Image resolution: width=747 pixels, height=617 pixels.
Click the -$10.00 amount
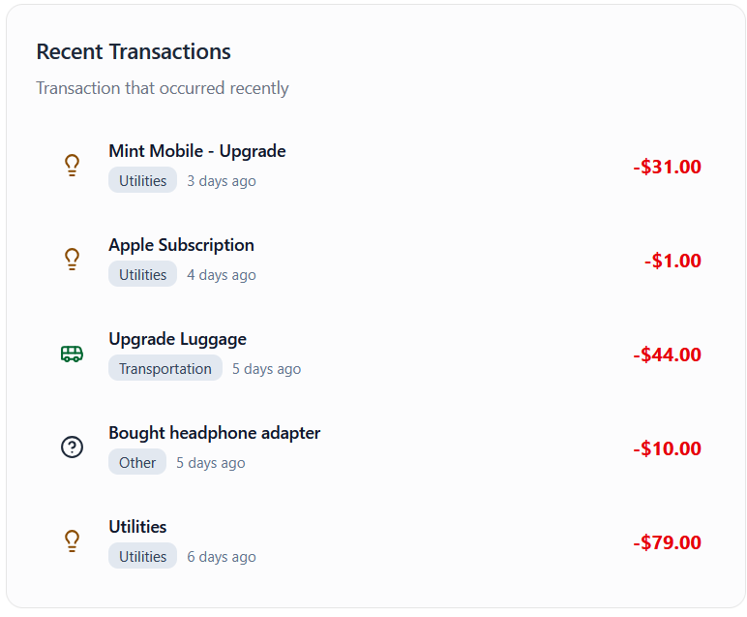pos(667,448)
